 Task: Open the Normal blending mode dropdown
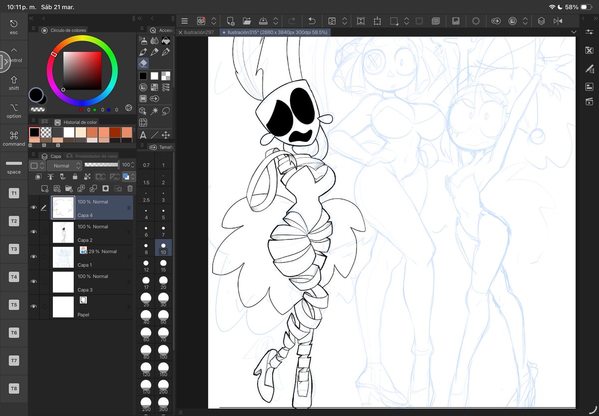tap(64, 166)
